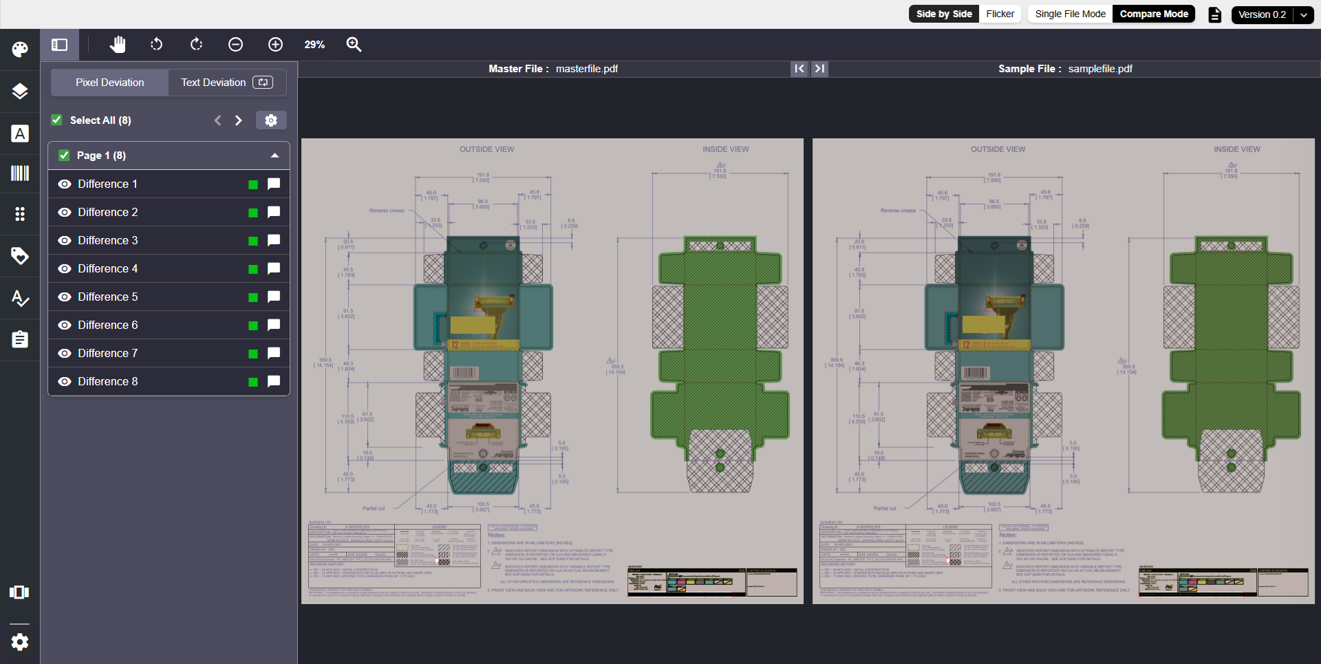Open the layers sidebar icon
Screen dimensions: 1321x664
20,91
